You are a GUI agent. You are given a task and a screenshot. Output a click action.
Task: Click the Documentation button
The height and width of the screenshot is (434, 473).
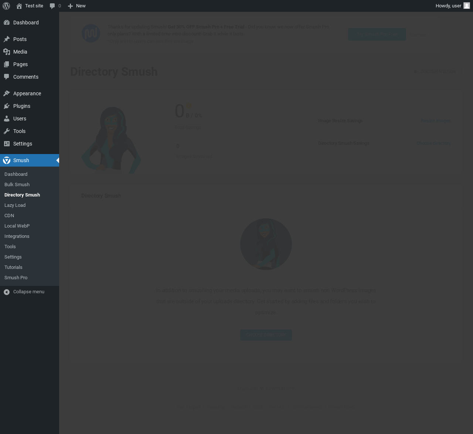[435, 72]
